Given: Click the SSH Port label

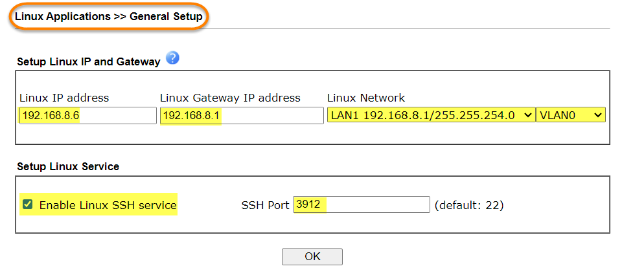Looking at the screenshot, I should pos(266,205).
